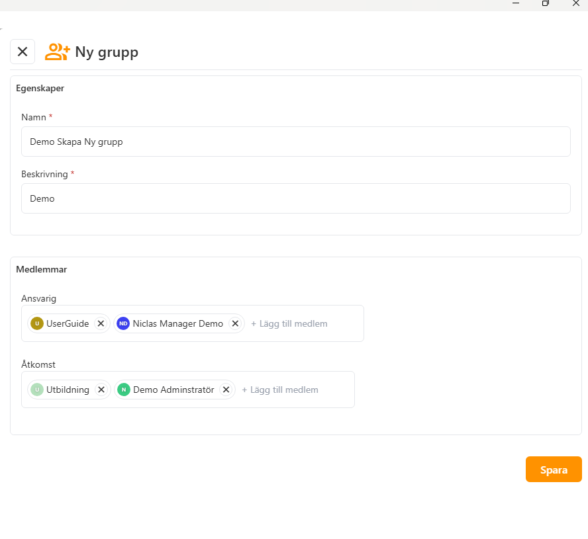Remove Utbildning from Åtkomst
The width and height of the screenshot is (588, 539).
[x=101, y=390]
